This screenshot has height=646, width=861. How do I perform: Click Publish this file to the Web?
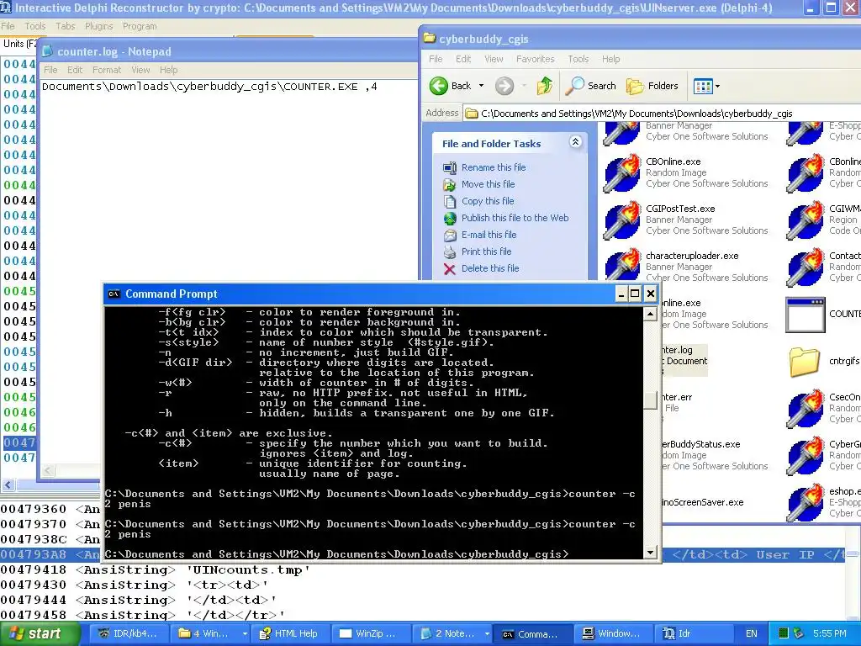tap(515, 218)
